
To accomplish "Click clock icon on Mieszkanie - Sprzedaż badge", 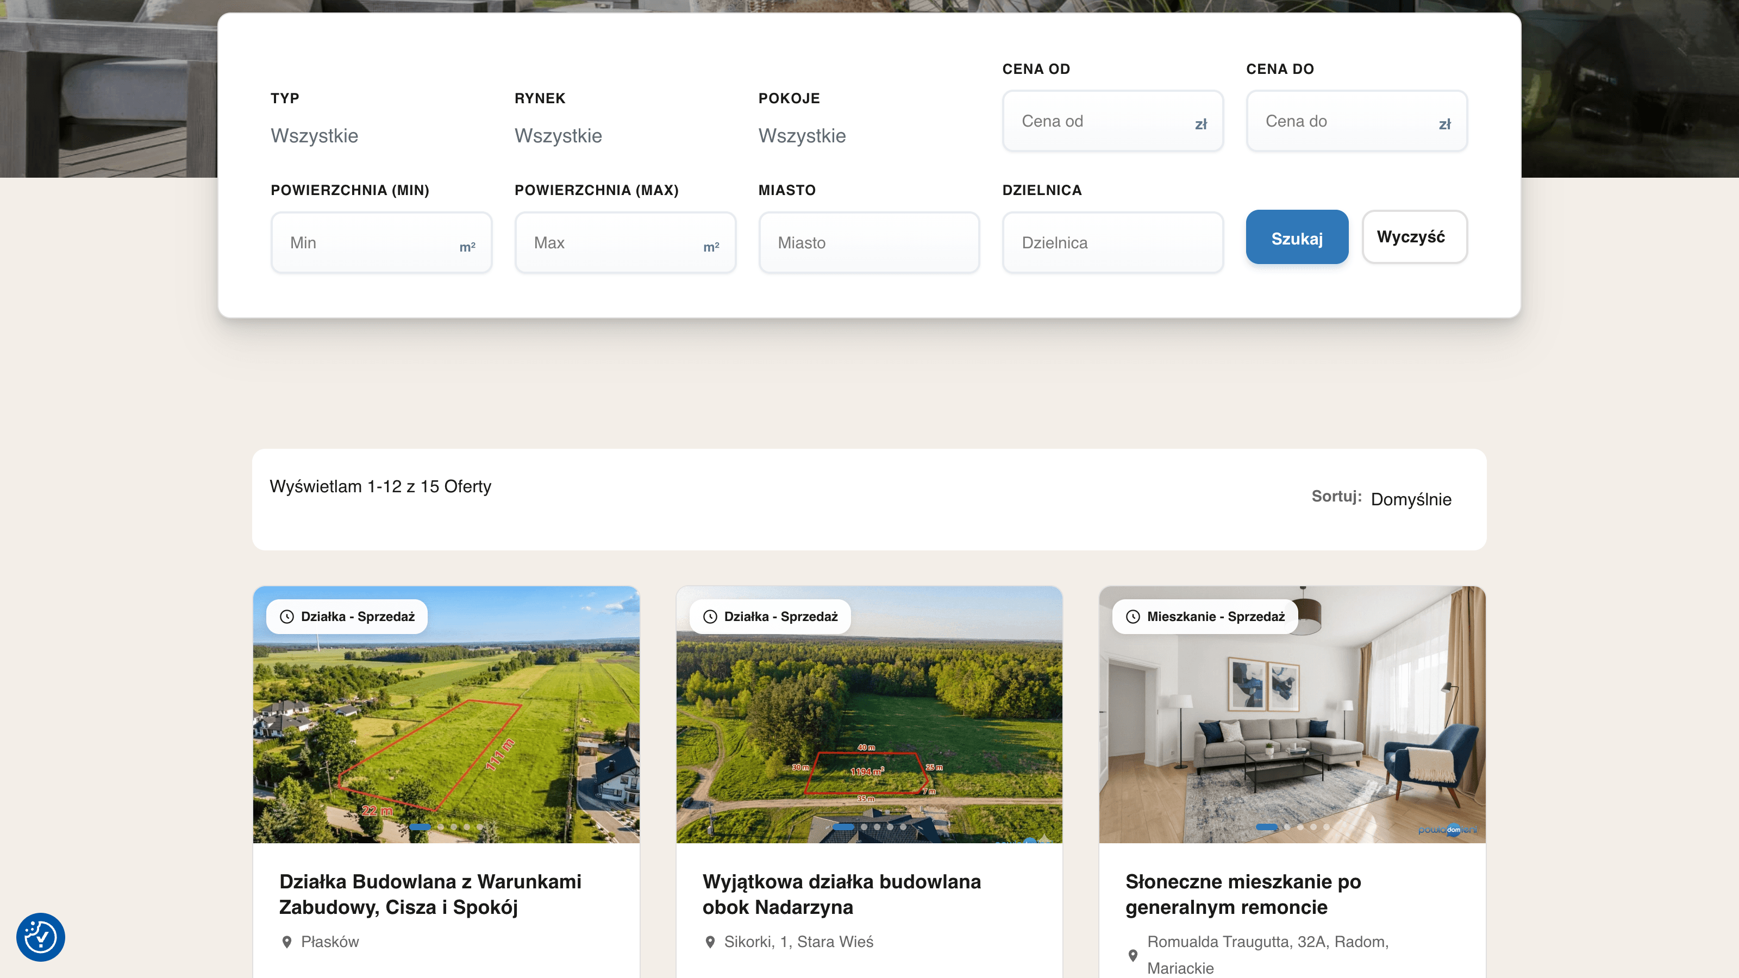I will (x=1133, y=616).
